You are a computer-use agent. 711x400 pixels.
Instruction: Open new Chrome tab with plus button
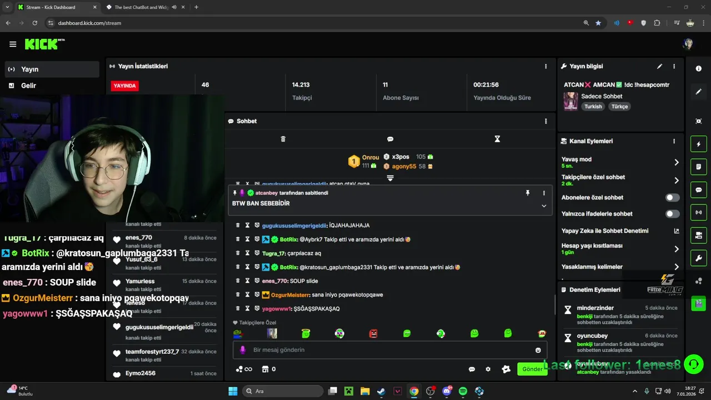(196, 7)
